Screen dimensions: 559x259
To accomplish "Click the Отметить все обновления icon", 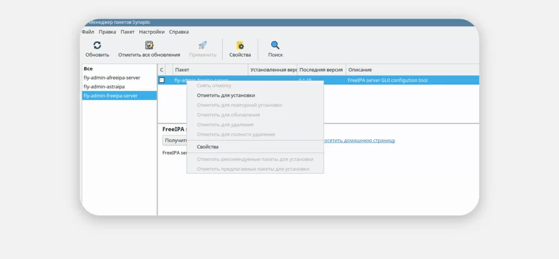I will [x=149, y=46].
